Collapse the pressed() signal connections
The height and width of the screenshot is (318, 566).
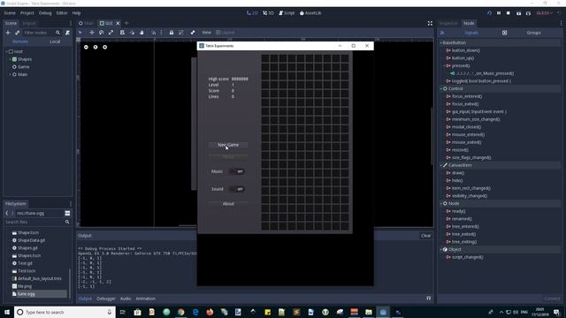tap(444, 65)
